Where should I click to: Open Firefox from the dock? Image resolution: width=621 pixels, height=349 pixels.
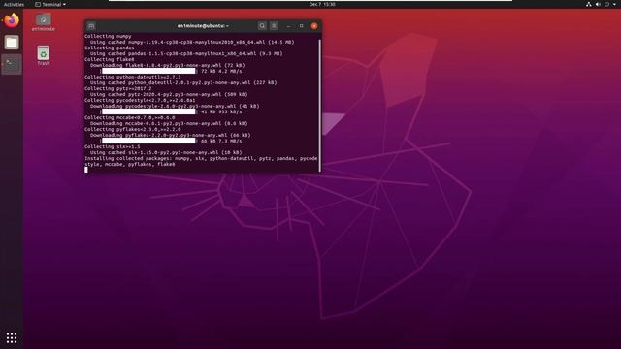12,20
